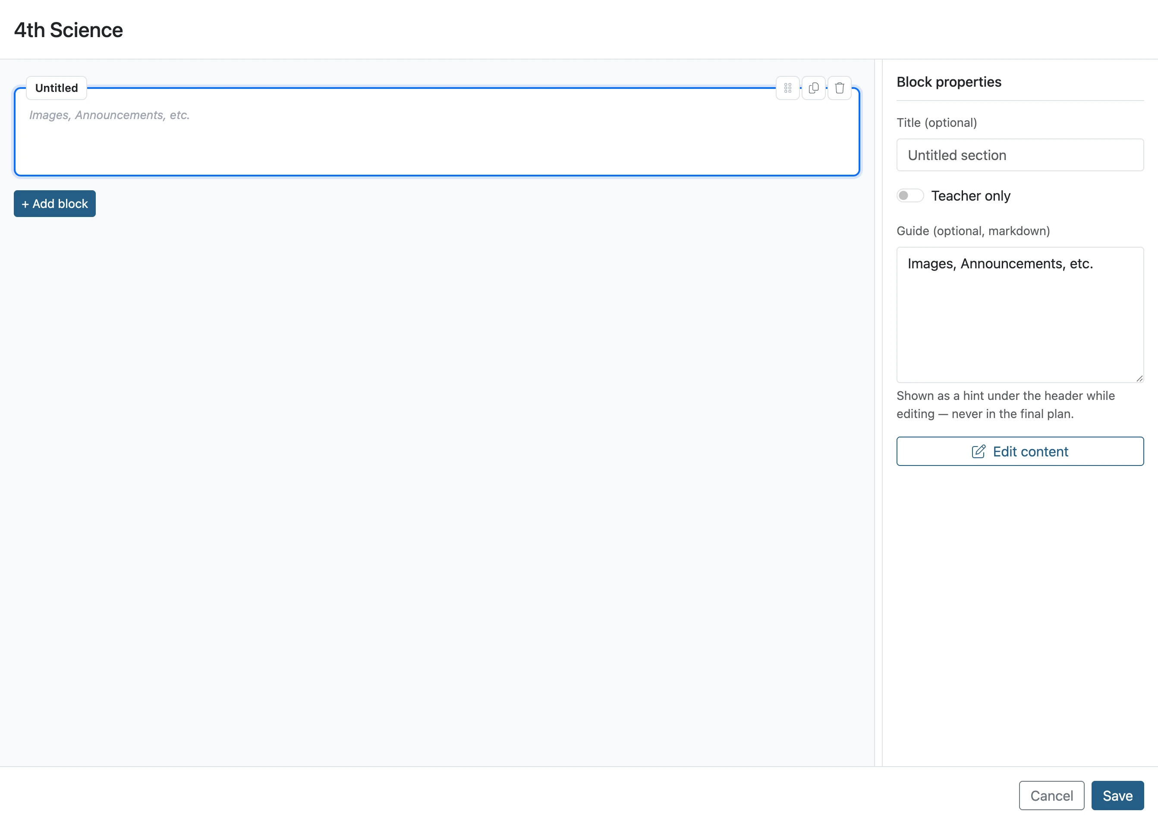The width and height of the screenshot is (1158, 824).
Task: Delete the Untitled block with the trash icon
Action: [x=839, y=88]
